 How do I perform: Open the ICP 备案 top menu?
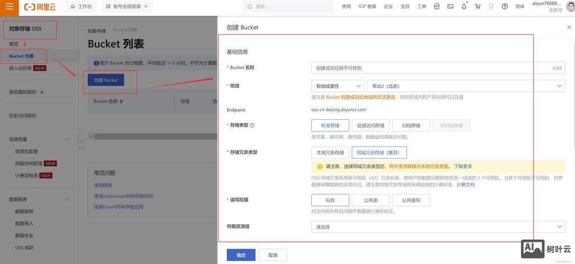click(367, 6)
